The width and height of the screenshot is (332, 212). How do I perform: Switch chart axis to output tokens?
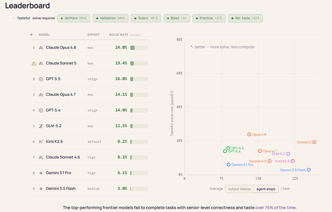point(239,189)
